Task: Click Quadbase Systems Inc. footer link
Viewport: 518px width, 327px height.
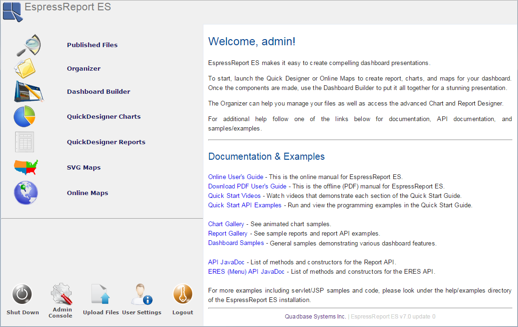Action: (315, 317)
